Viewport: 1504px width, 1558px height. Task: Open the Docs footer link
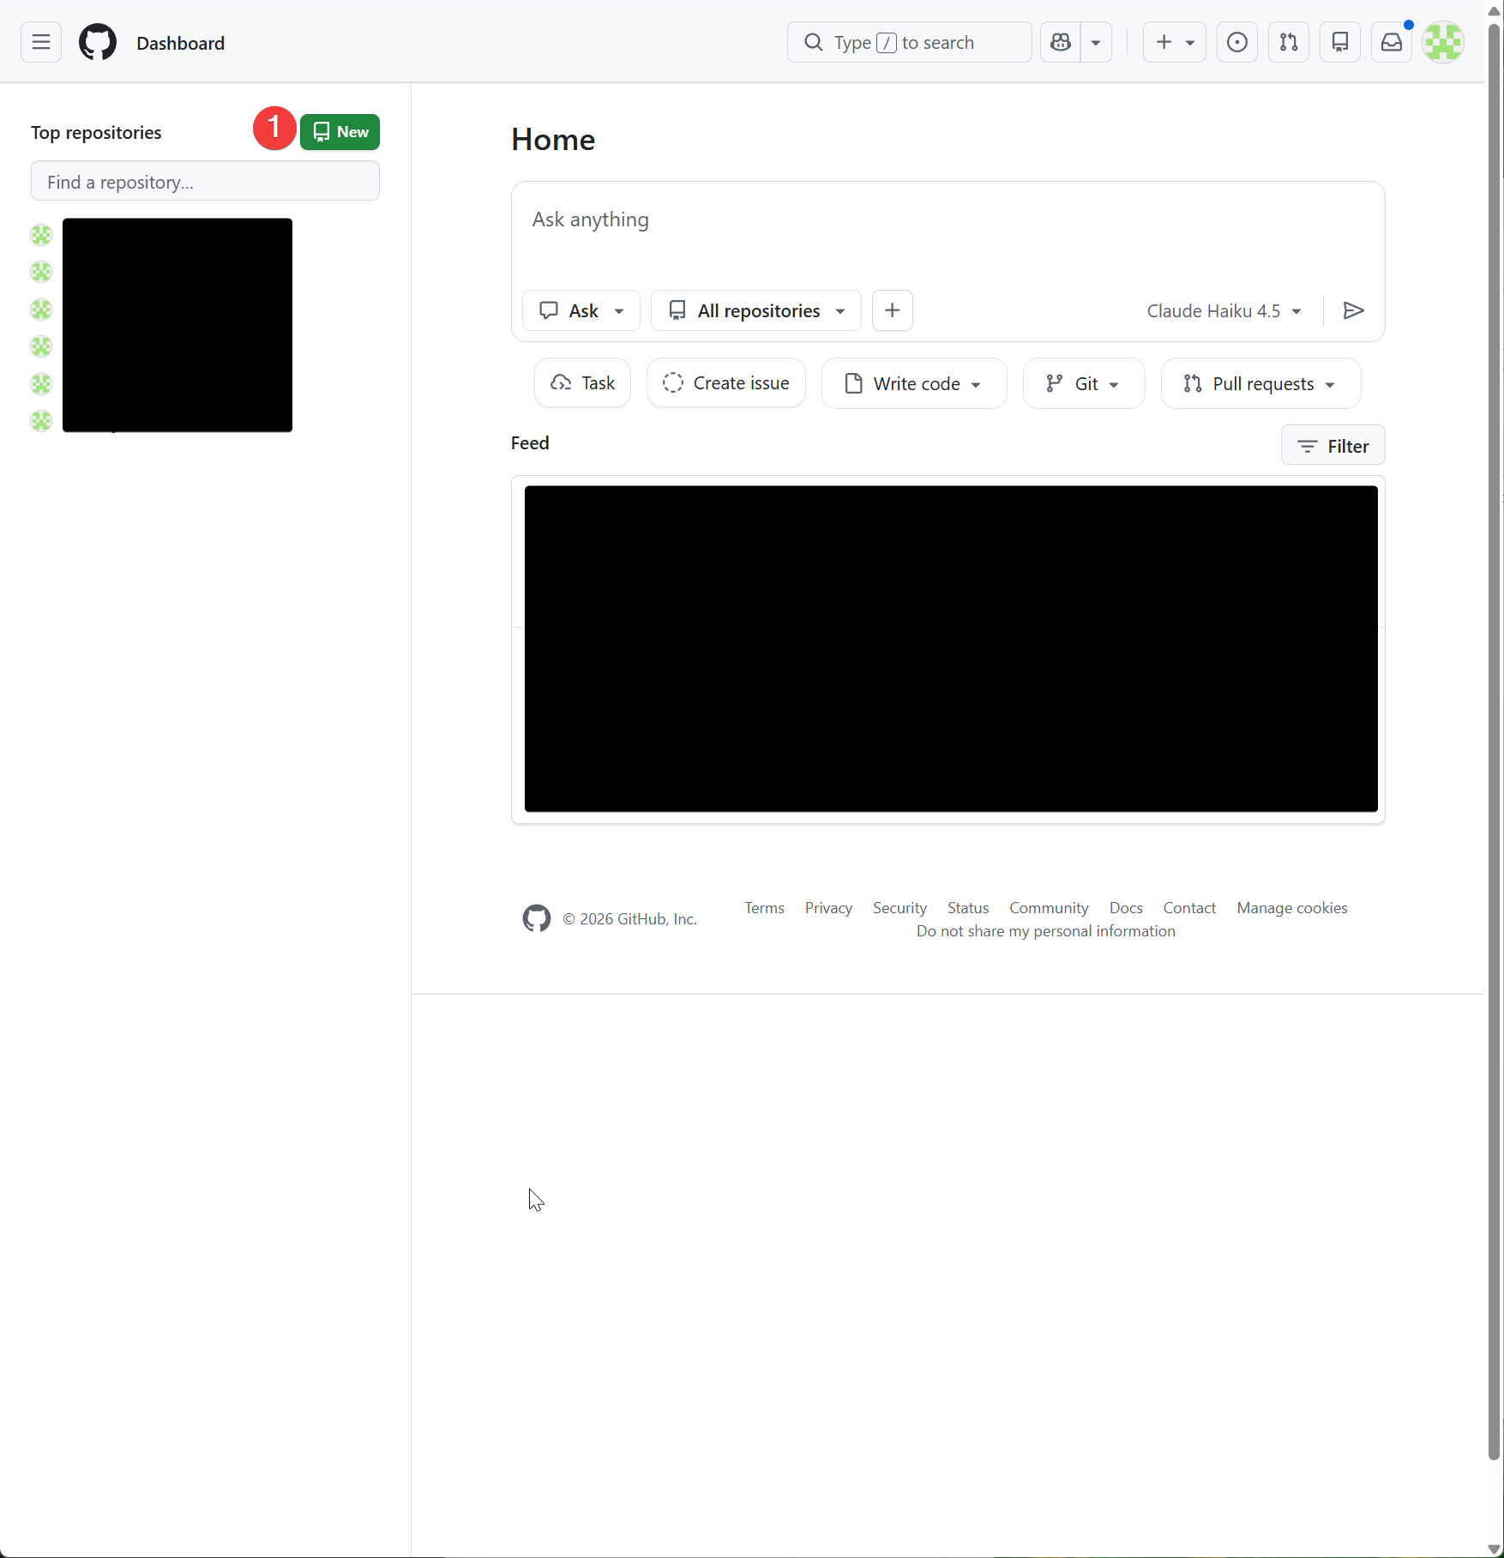pos(1126,907)
